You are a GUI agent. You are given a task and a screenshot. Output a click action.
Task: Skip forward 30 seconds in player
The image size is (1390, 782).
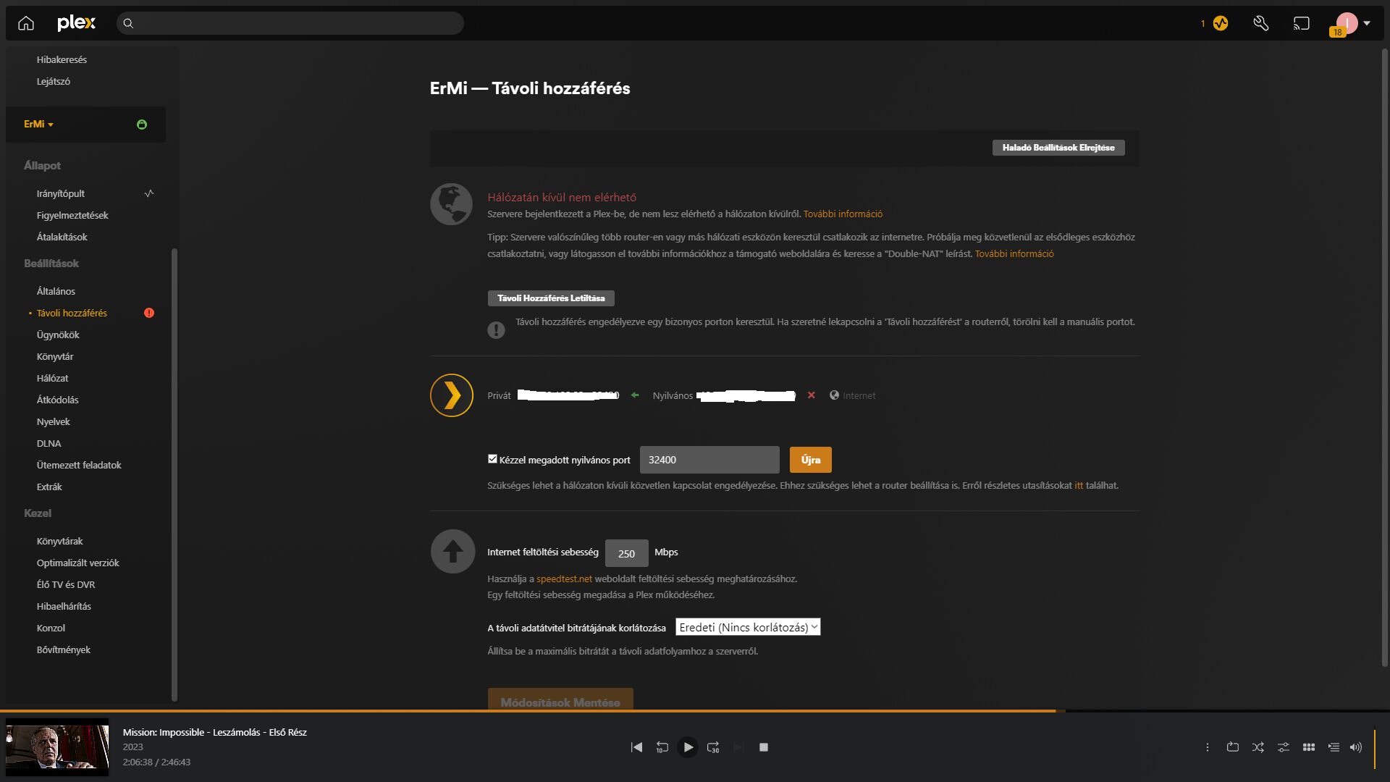pos(713,747)
